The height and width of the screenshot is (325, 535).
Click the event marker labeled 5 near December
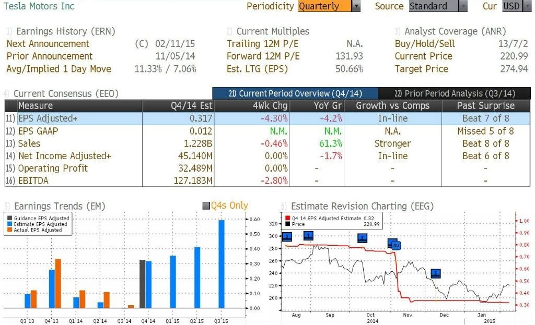tap(436, 273)
